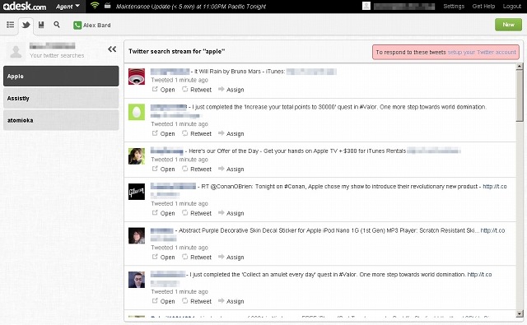Click the http://t.co link in amulet tweet
The image size is (527, 325).
[479, 274]
